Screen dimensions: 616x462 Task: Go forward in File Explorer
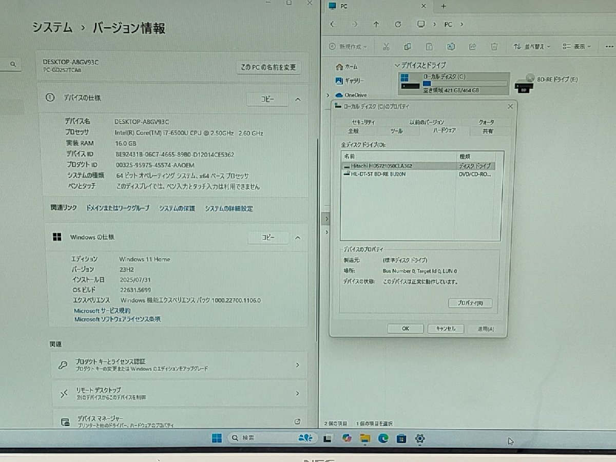(355, 24)
